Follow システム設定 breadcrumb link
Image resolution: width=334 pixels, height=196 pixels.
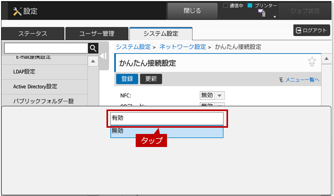(134, 47)
